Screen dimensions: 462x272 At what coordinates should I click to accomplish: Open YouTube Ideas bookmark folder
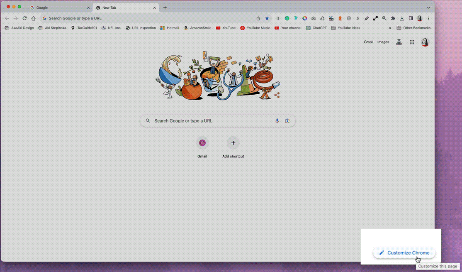pos(345,28)
